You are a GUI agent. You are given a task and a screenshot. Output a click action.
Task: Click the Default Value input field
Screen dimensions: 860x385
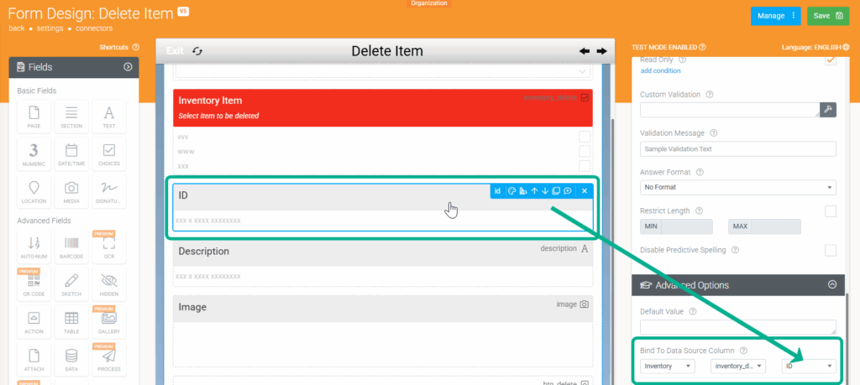coord(738,327)
